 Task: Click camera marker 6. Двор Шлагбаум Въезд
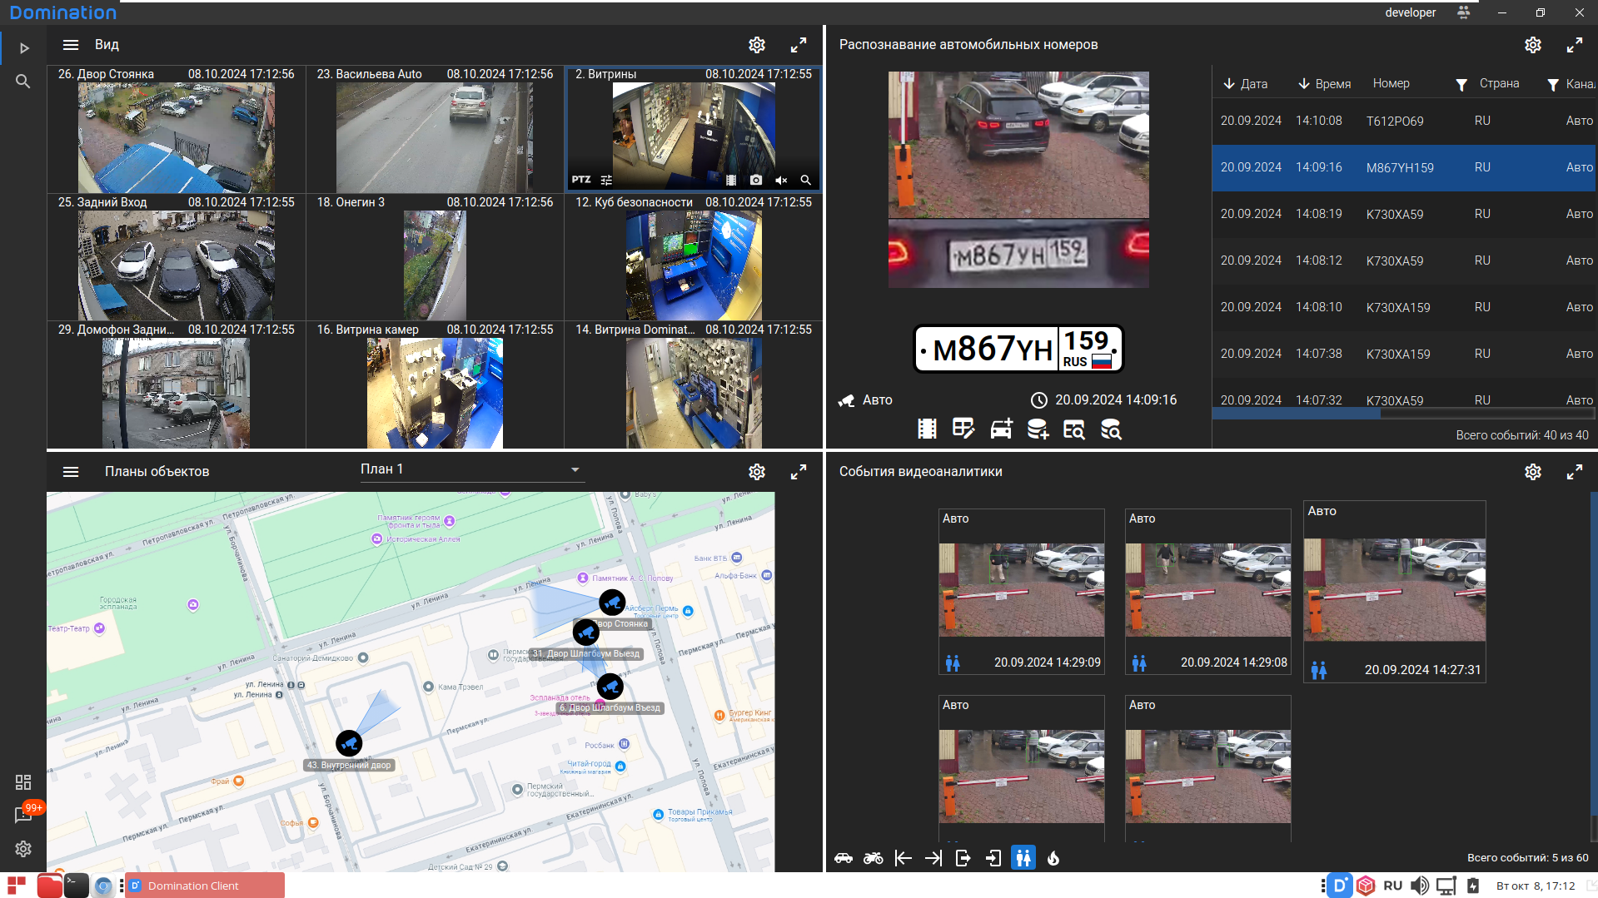pos(610,687)
